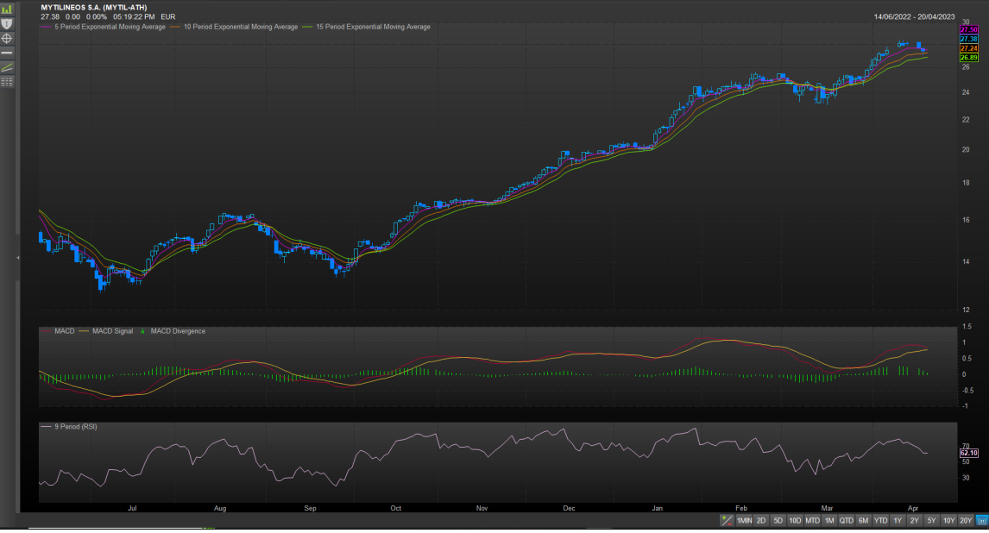The image size is (989, 533).
Task: Open the custom date range calendar icon
Action: [x=982, y=521]
